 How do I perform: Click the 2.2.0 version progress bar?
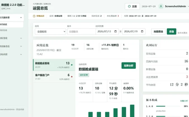coord(168,116)
